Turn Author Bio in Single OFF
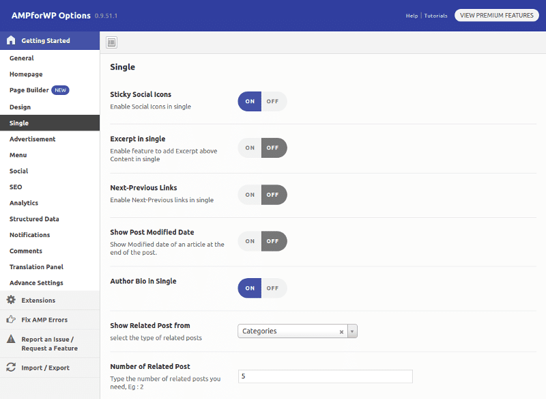This screenshot has height=399, width=546. pyautogui.click(x=274, y=288)
